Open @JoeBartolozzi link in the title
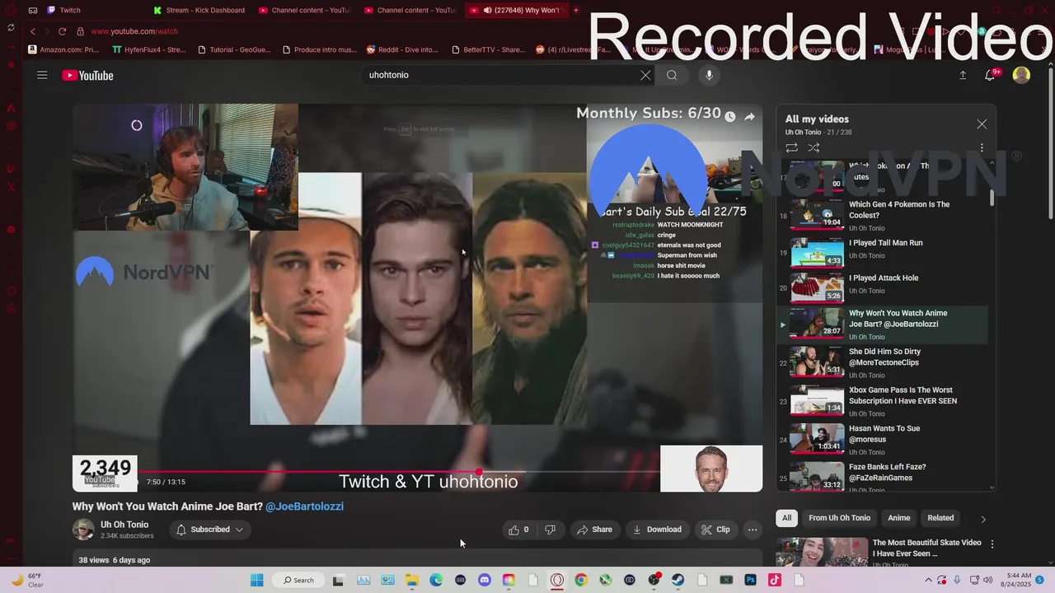Screen dimensions: 1055x593 click(304, 507)
